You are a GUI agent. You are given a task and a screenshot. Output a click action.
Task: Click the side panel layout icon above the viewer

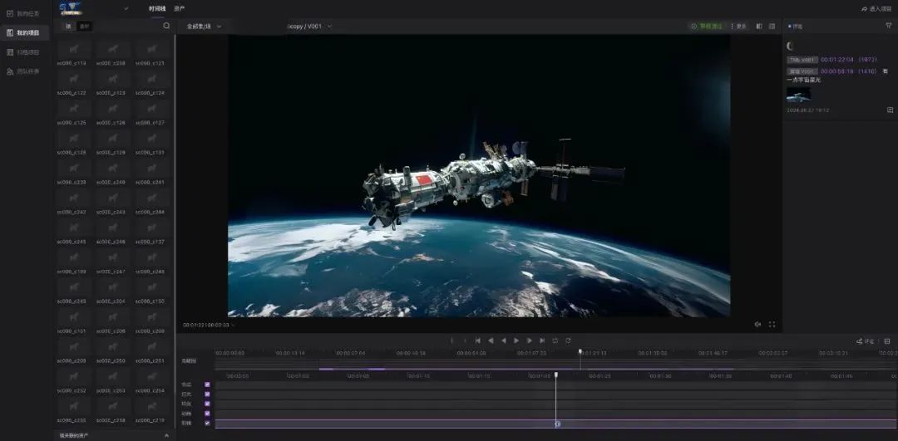click(x=772, y=27)
